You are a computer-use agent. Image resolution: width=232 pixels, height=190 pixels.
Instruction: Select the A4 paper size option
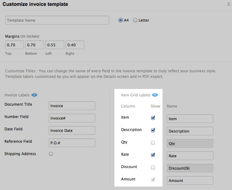point(121,20)
